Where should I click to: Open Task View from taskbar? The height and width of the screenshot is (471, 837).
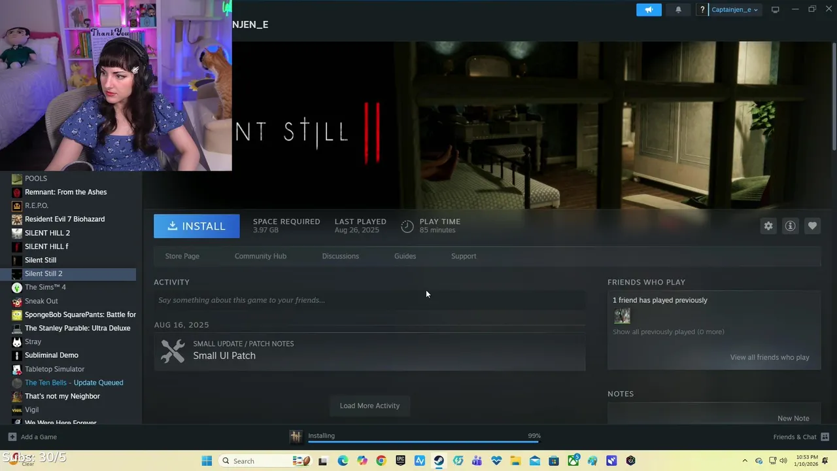click(322, 461)
